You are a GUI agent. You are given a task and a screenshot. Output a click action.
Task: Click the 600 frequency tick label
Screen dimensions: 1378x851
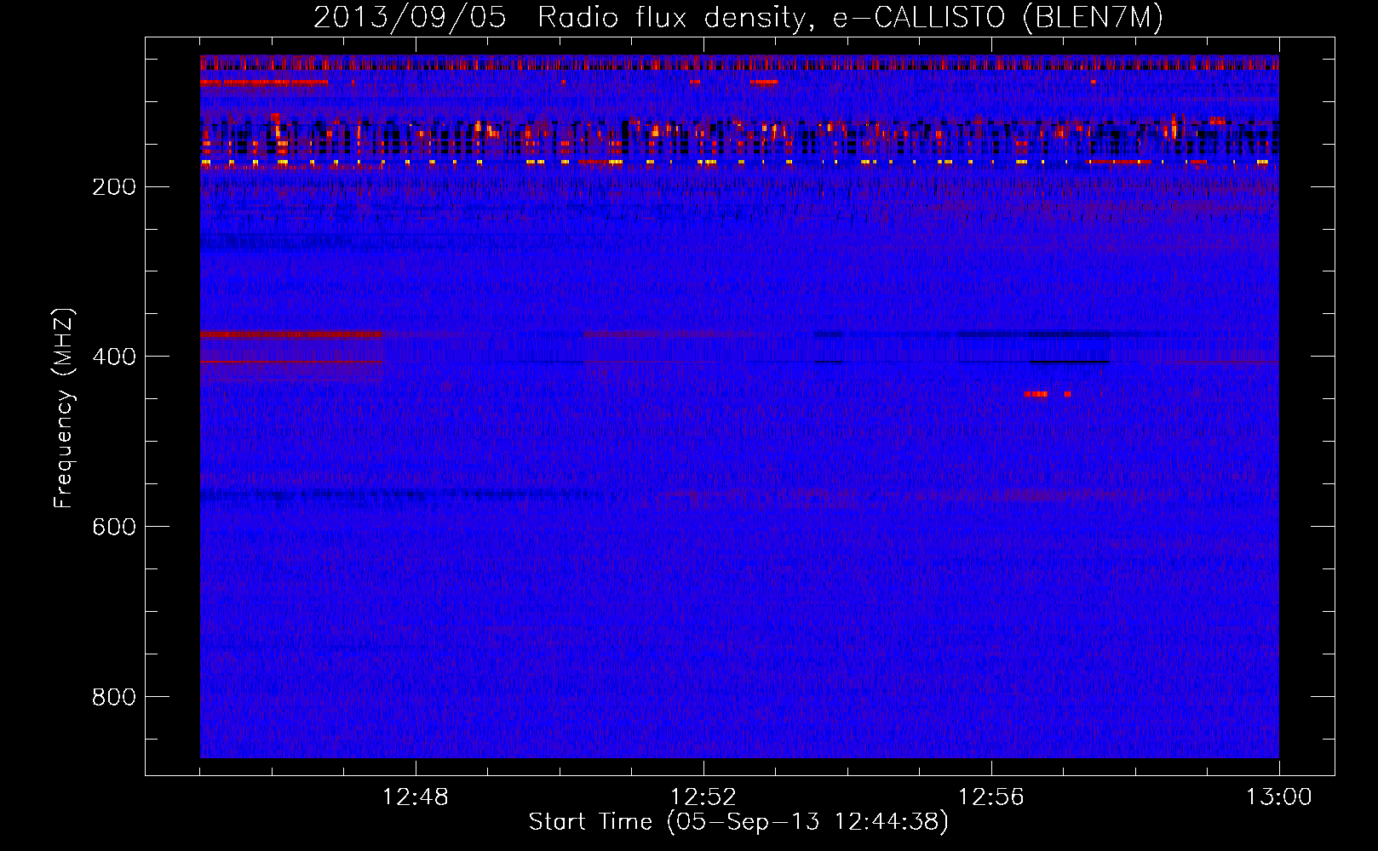114,528
